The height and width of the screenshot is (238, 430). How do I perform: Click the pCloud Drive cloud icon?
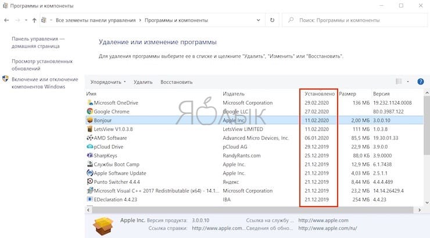(89, 147)
